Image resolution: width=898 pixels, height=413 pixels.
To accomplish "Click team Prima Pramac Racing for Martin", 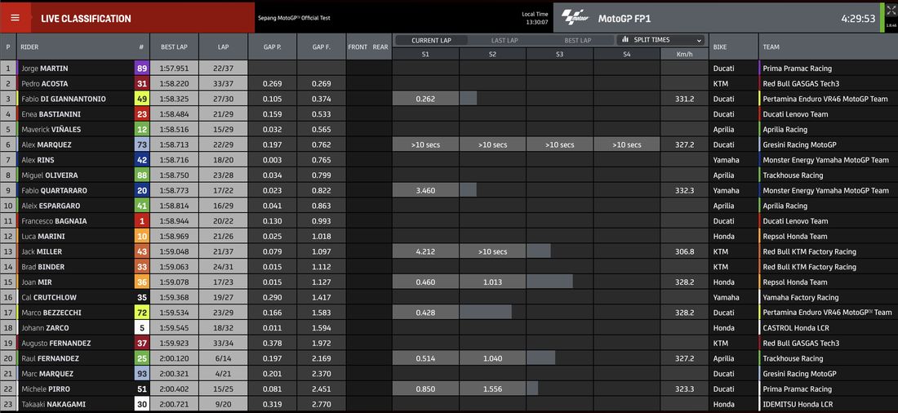I will [798, 69].
